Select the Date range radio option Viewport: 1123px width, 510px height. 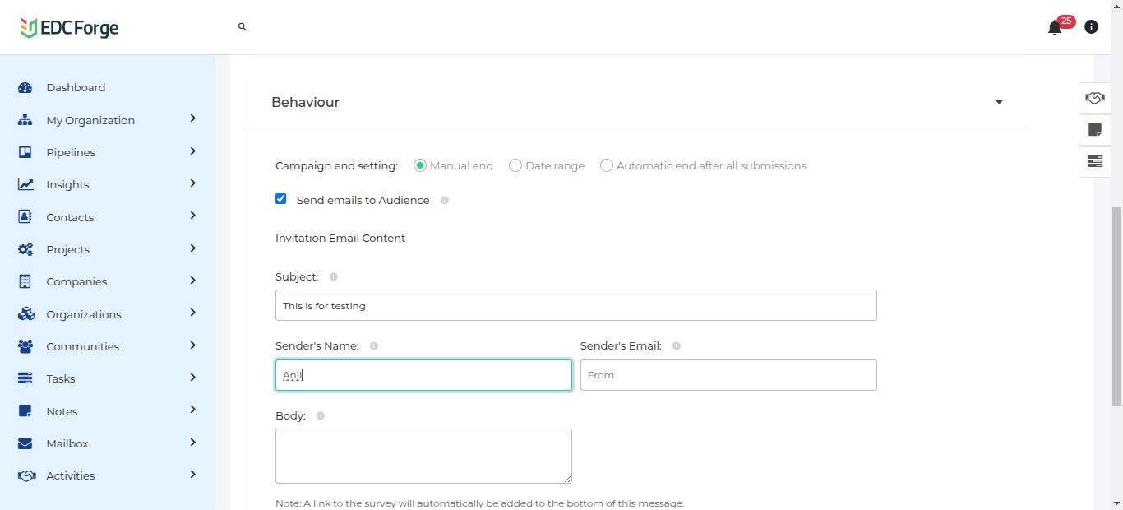(515, 165)
